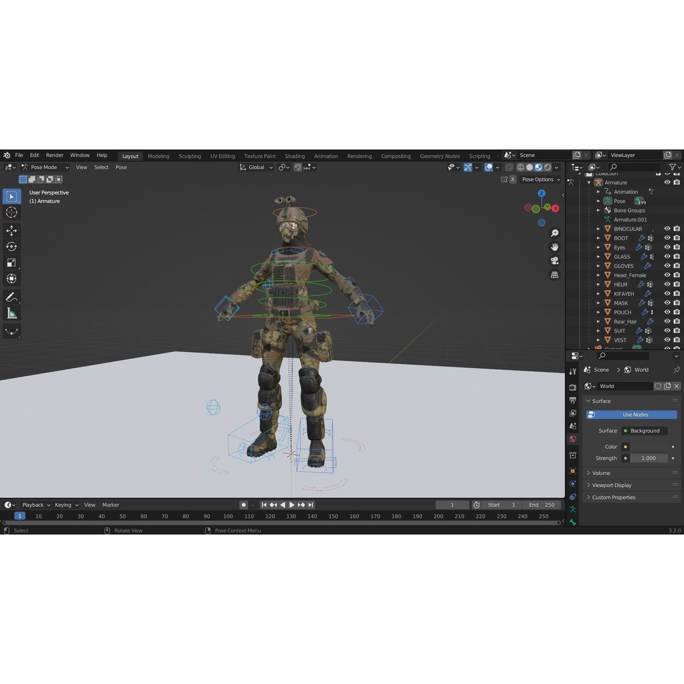Open the Tool properties tab

click(573, 371)
